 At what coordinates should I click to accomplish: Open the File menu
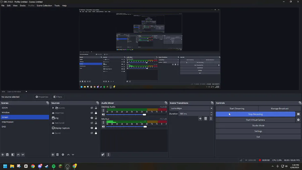click(3, 6)
